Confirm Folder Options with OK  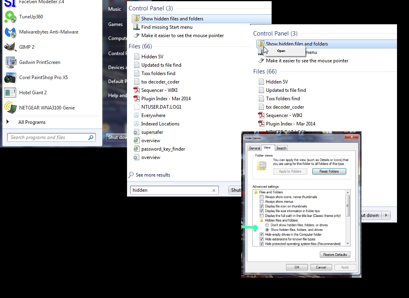297,267
